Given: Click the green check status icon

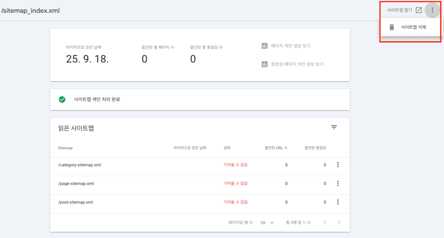Looking at the screenshot, I should [x=62, y=100].
